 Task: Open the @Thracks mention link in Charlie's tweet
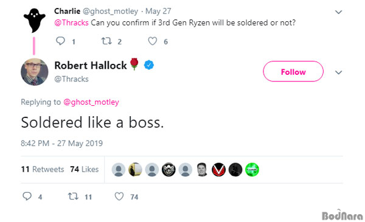coord(71,23)
